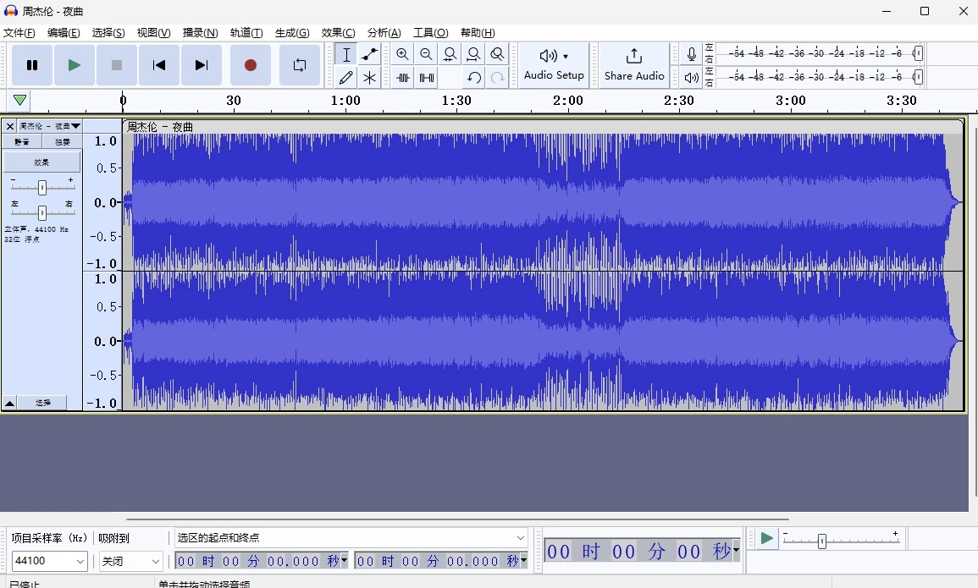
Task: Open the 效果(C) menu
Action: [338, 33]
